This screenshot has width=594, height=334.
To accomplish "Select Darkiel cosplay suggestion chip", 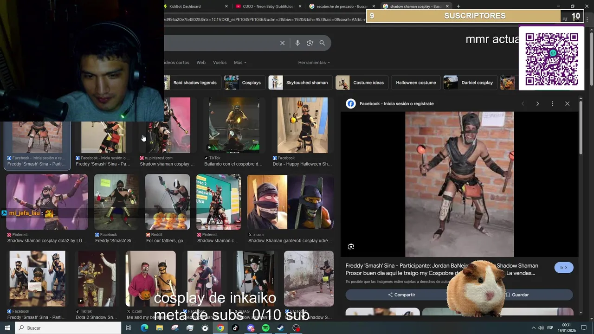I will pos(471,83).
